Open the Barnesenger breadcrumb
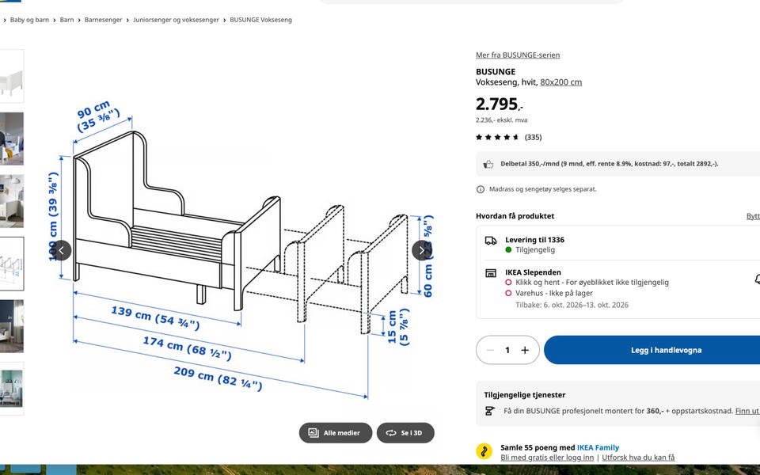 point(103,20)
